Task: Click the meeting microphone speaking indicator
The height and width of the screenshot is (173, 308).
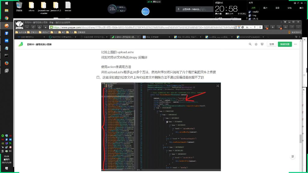Action: (x=179, y=9)
